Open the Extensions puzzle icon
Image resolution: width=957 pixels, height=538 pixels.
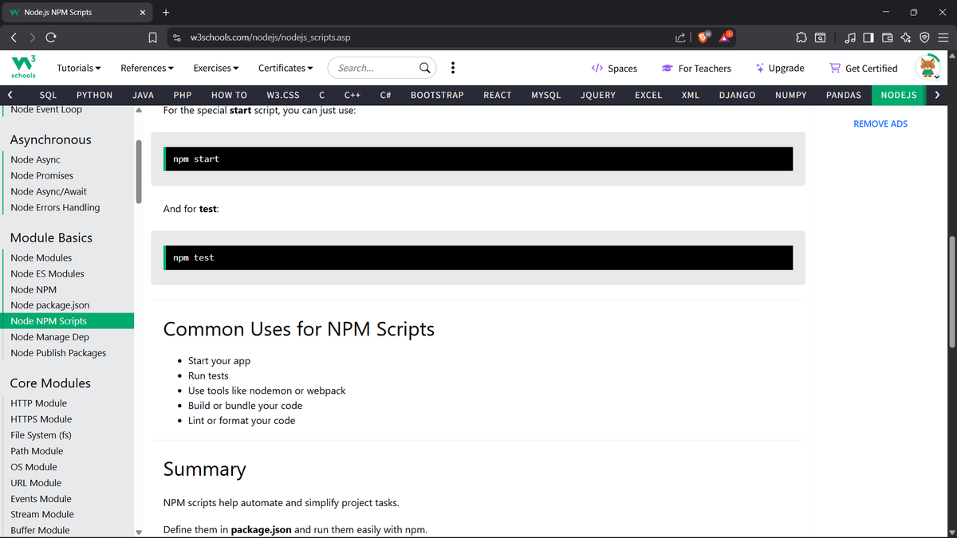pos(801,37)
